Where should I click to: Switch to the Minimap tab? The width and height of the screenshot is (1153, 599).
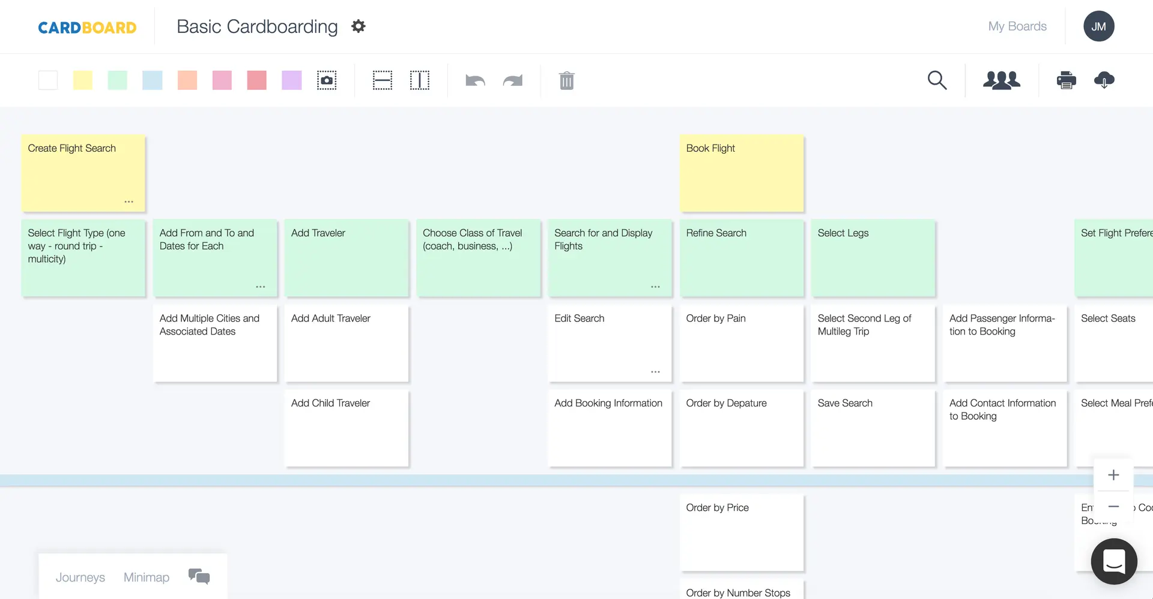[146, 577]
